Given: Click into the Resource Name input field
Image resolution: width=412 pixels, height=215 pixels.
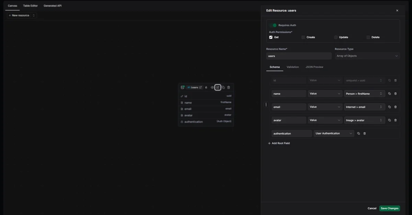Looking at the screenshot, I should (298, 56).
